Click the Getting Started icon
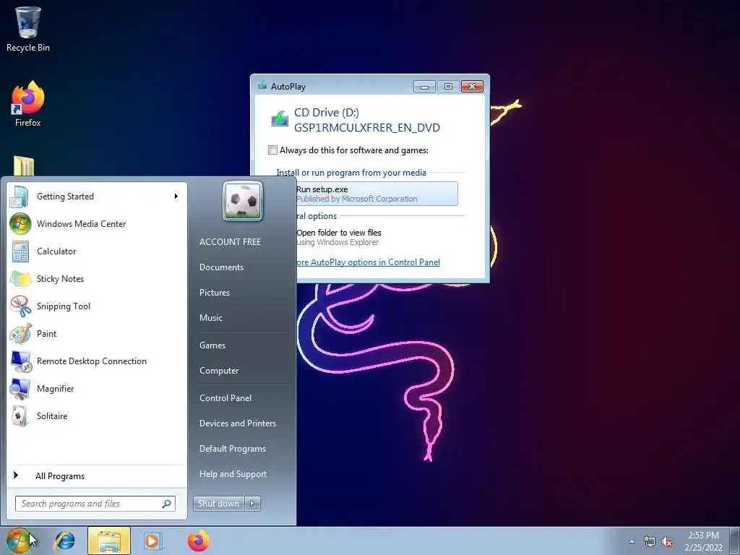 pos(20,197)
